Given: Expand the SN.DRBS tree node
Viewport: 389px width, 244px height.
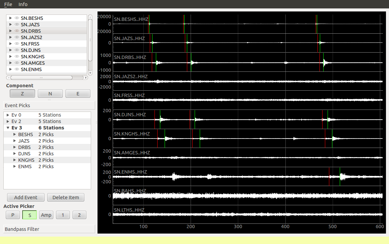Looking at the screenshot, I should point(10,31).
